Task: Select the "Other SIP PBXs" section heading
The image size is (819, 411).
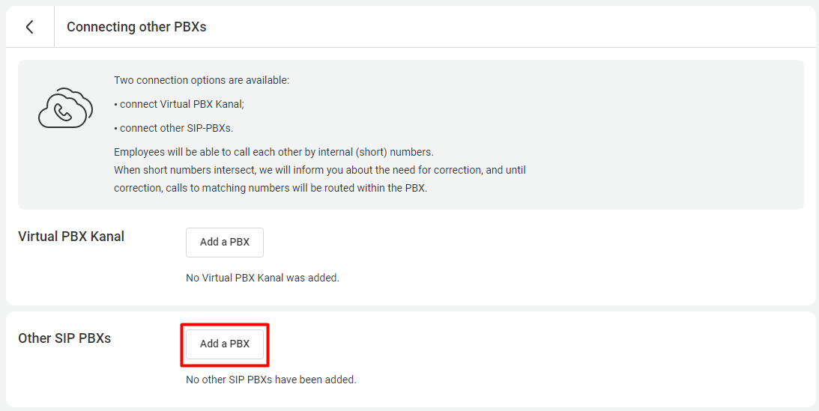Action: click(x=64, y=338)
